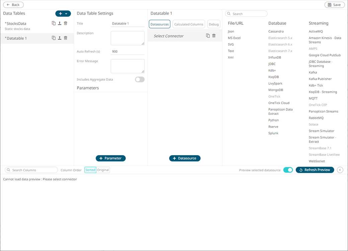348x251 pixels.
Task: Copy the StocksData data table
Action: (x=54, y=23)
